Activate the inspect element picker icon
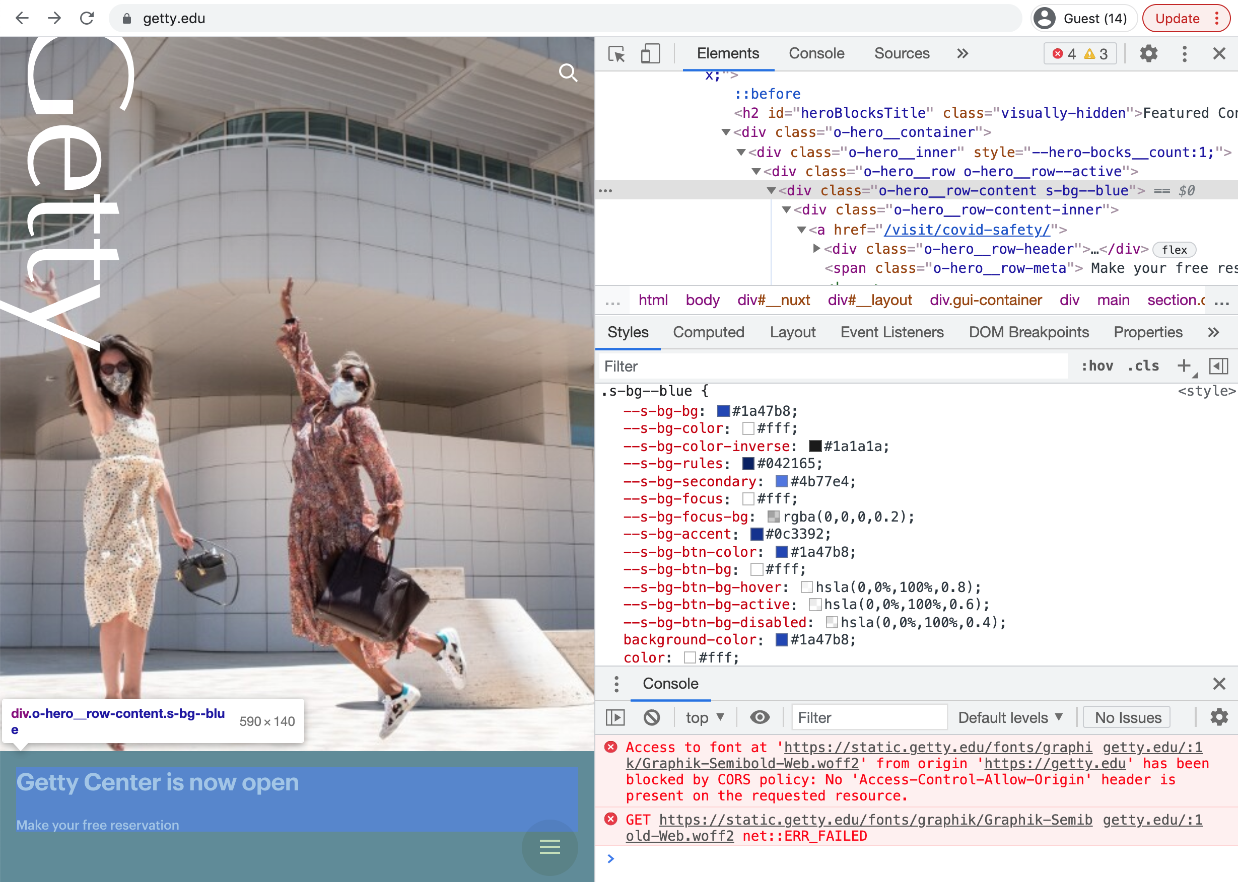 pyautogui.click(x=616, y=54)
